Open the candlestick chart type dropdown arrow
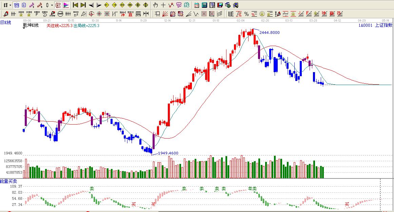The width and height of the screenshot is (394, 212). 52,5
